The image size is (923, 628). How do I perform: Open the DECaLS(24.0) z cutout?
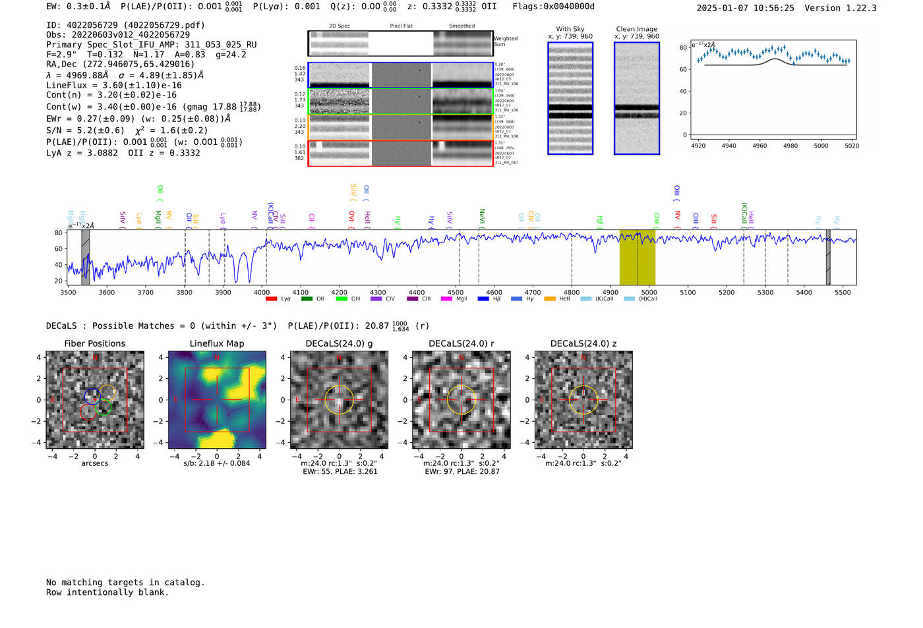point(583,400)
